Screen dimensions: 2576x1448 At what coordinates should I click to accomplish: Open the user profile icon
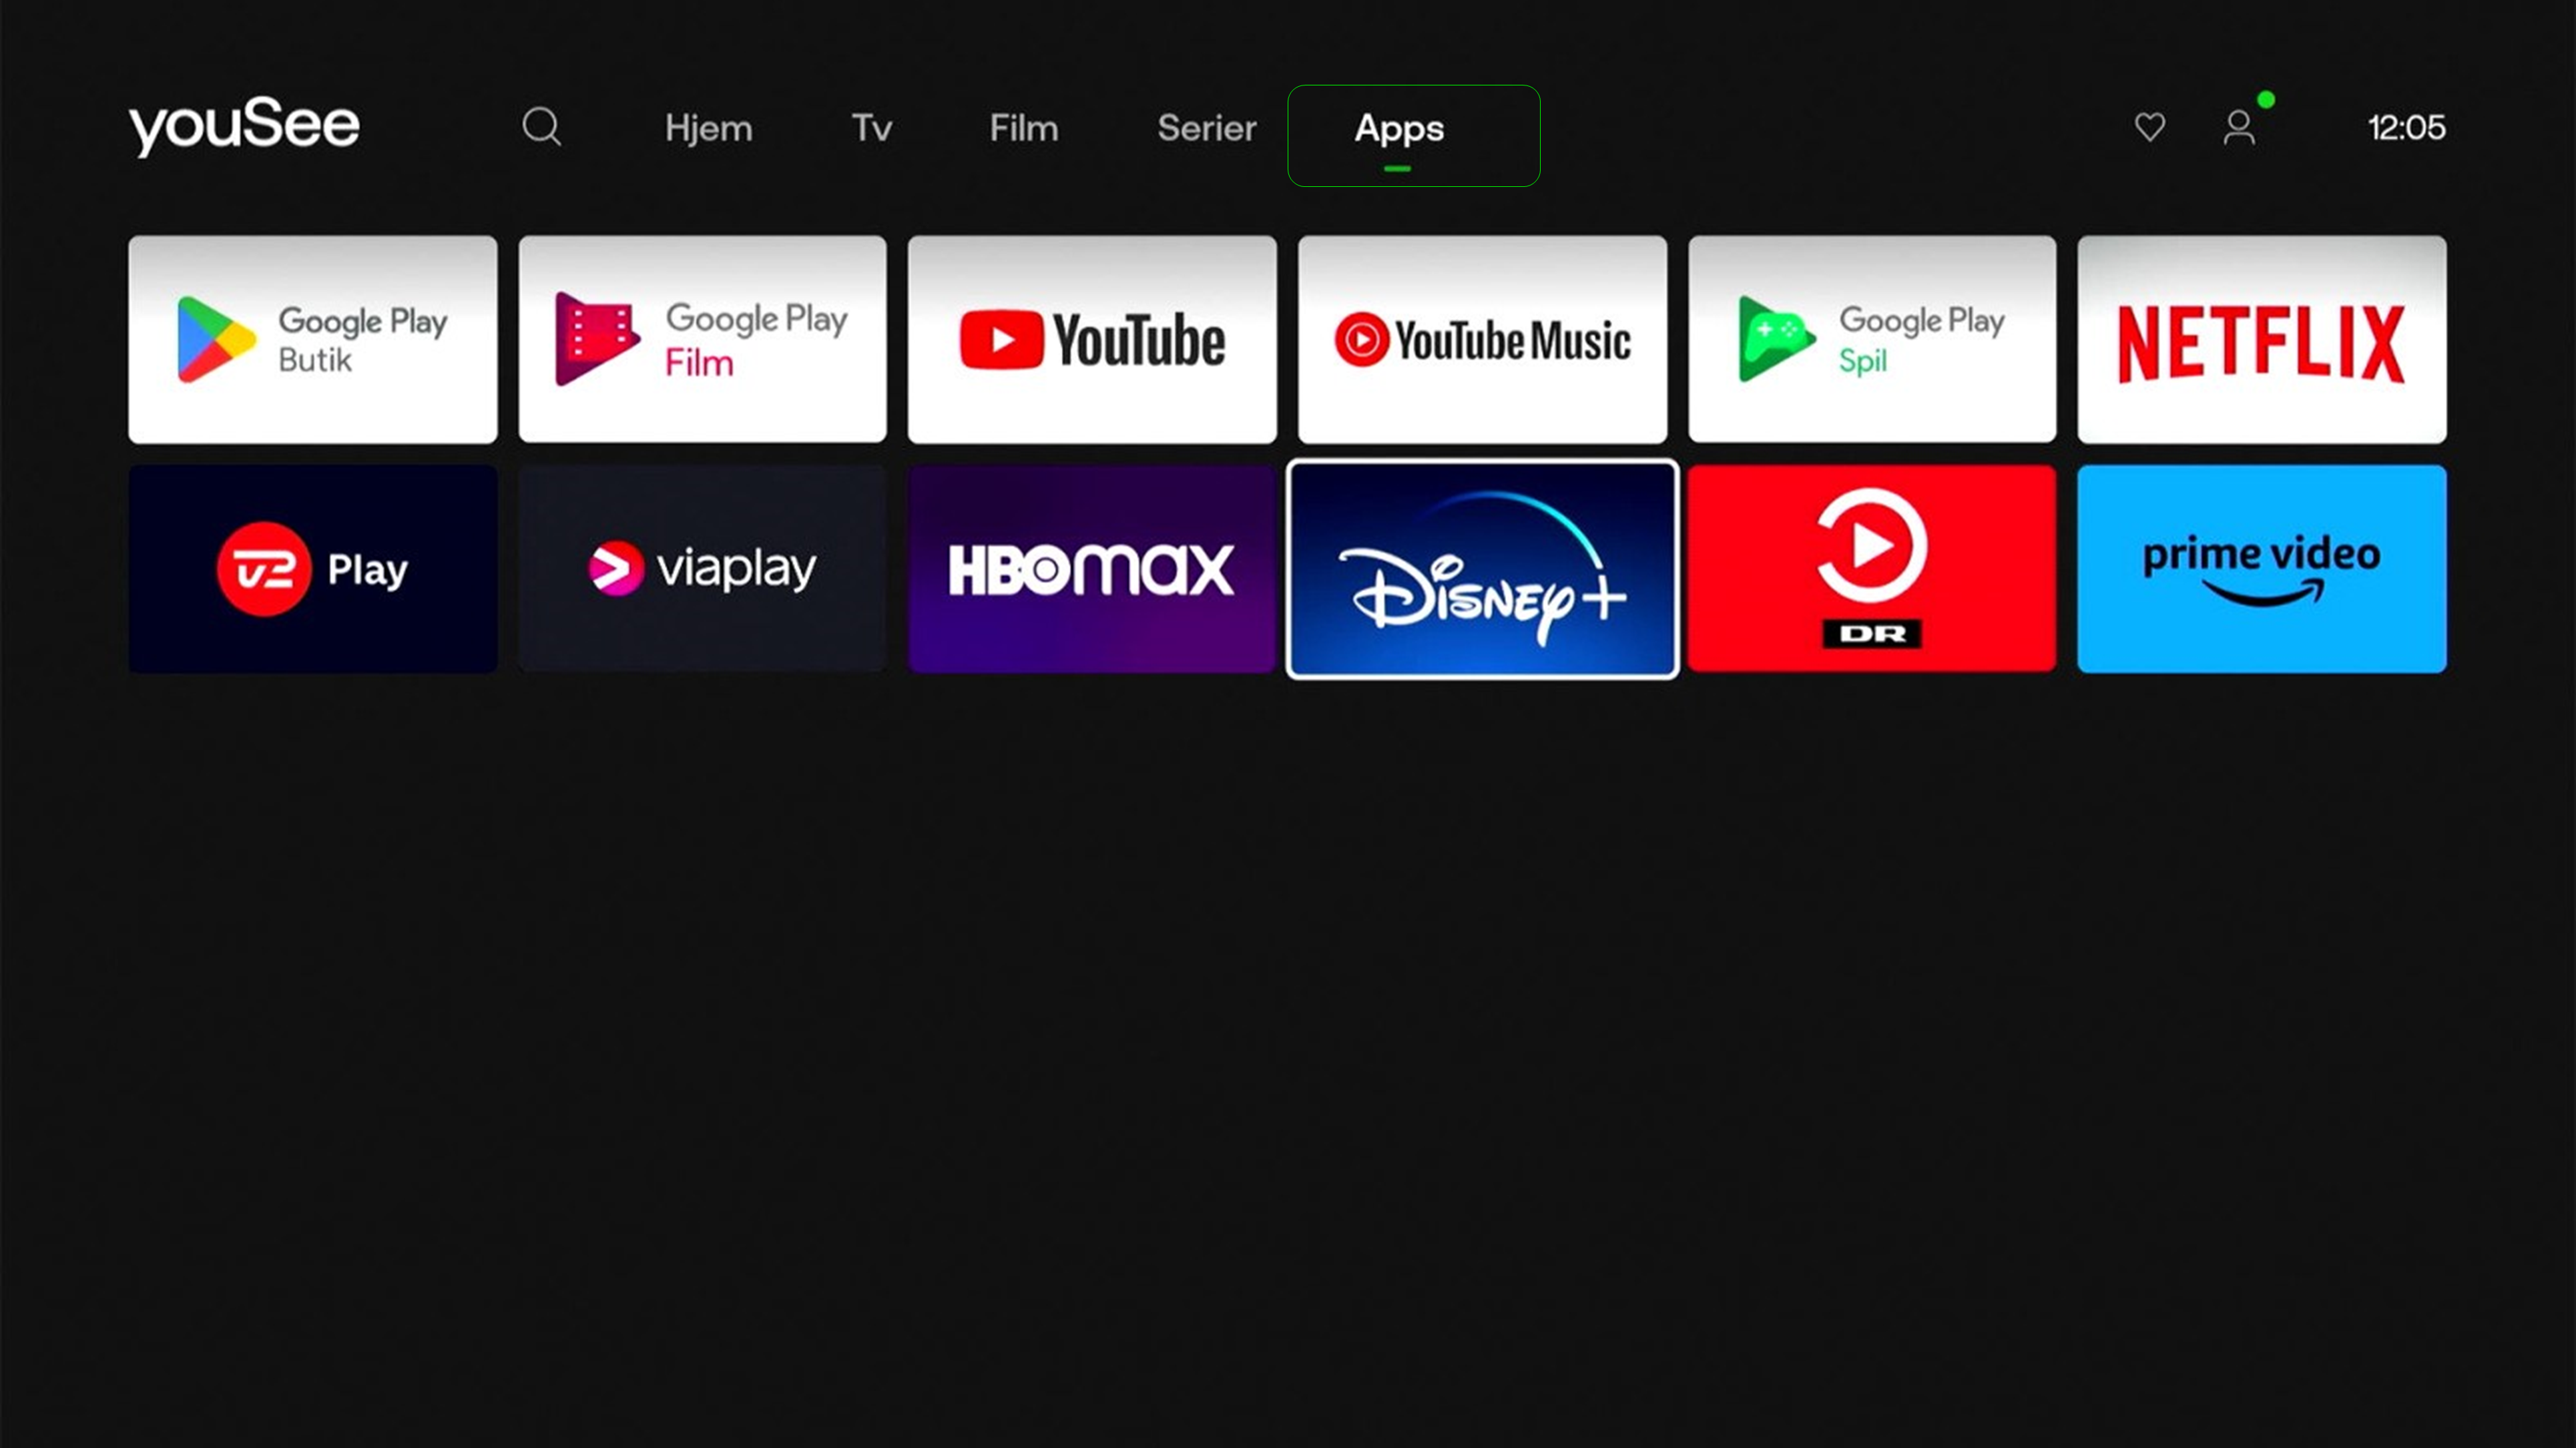coord(2239,127)
